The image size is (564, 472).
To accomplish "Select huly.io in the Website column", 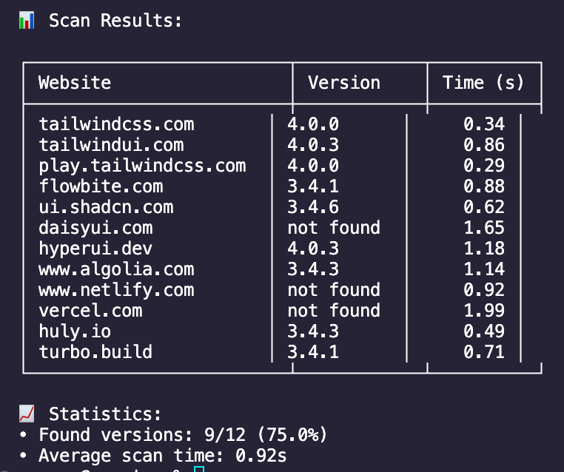I will click(x=75, y=331).
